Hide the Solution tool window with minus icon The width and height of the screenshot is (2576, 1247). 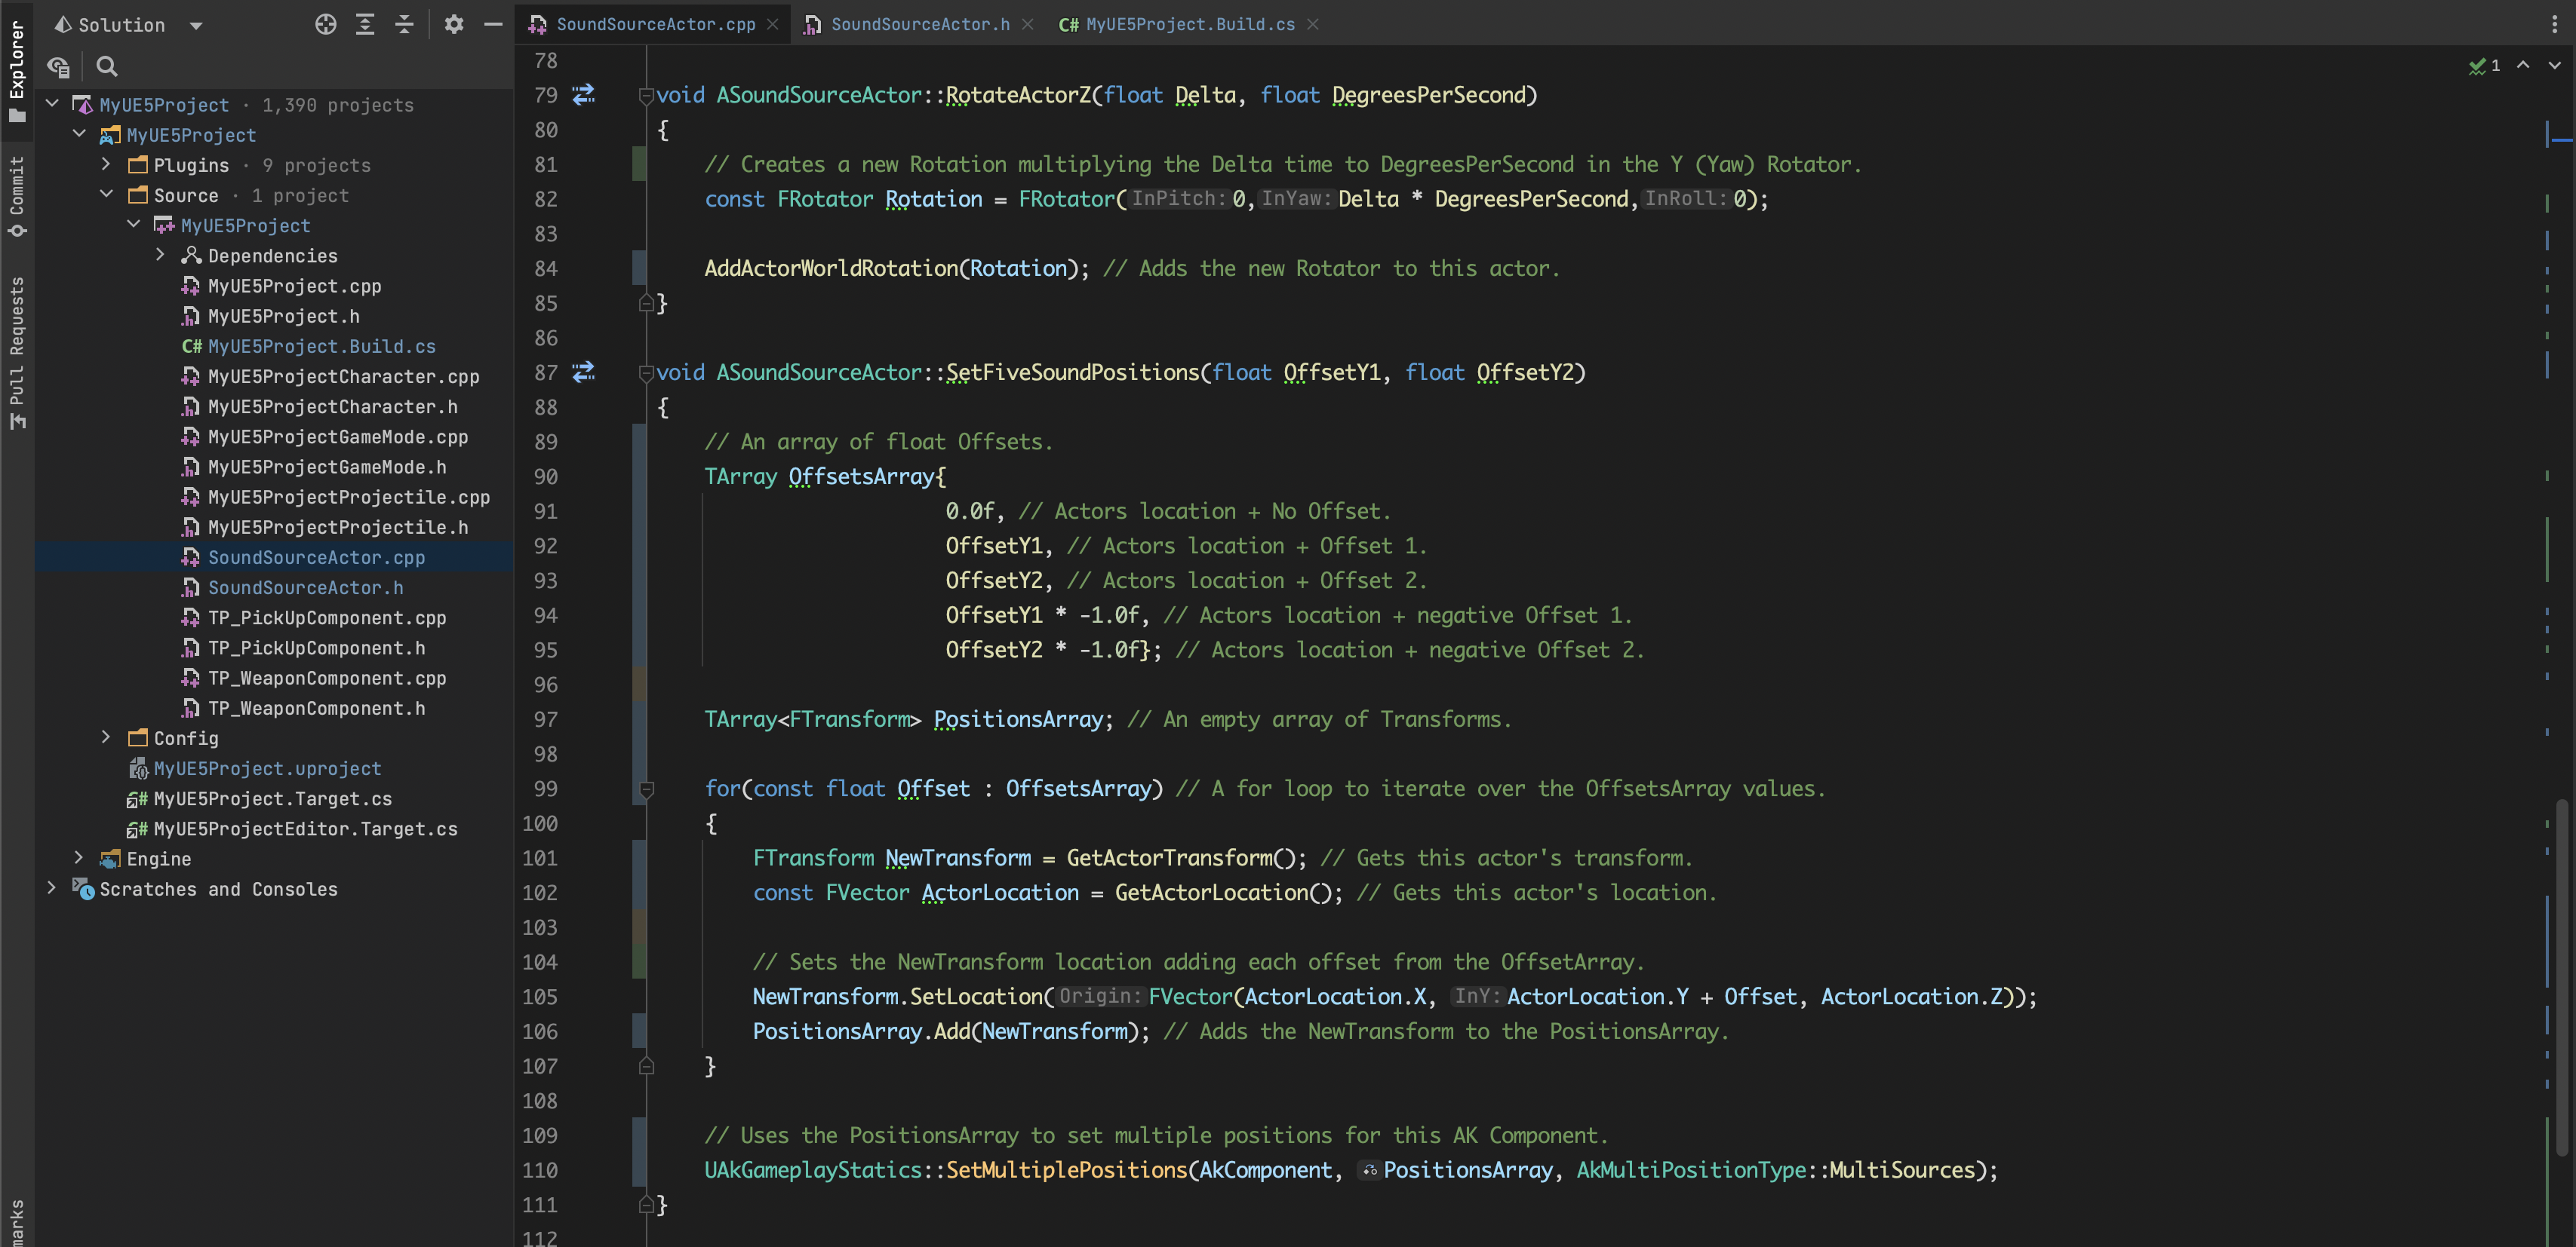[493, 24]
